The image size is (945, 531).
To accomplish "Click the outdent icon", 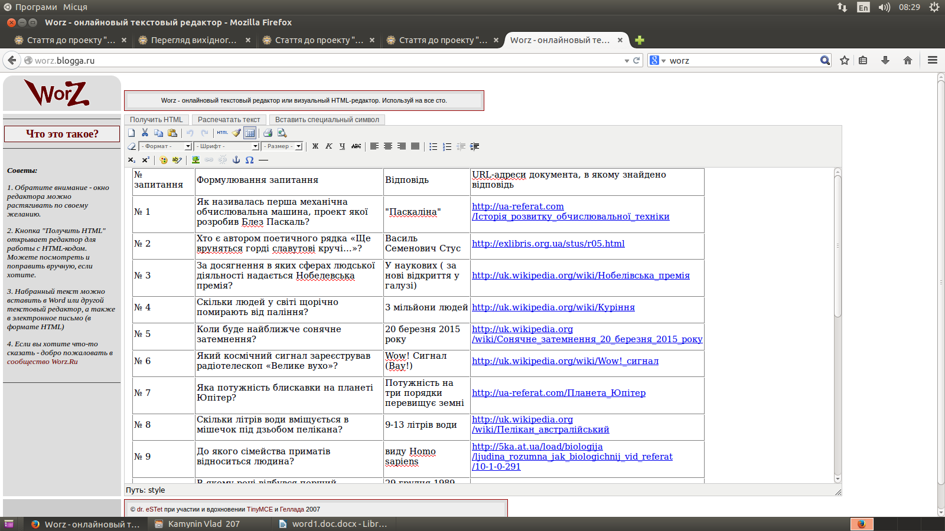I will tap(461, 146).
